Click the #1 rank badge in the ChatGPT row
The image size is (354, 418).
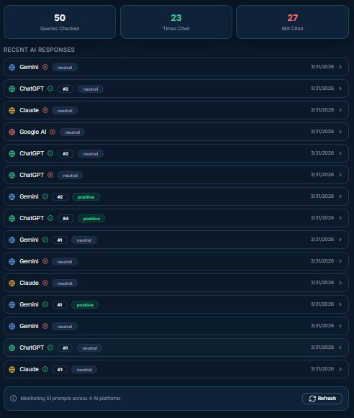tap(65, 348)
